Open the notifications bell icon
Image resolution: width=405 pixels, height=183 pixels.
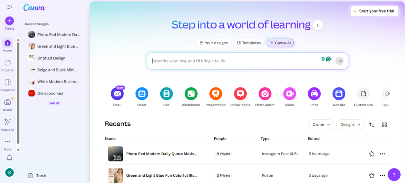[x=9, y=158]
